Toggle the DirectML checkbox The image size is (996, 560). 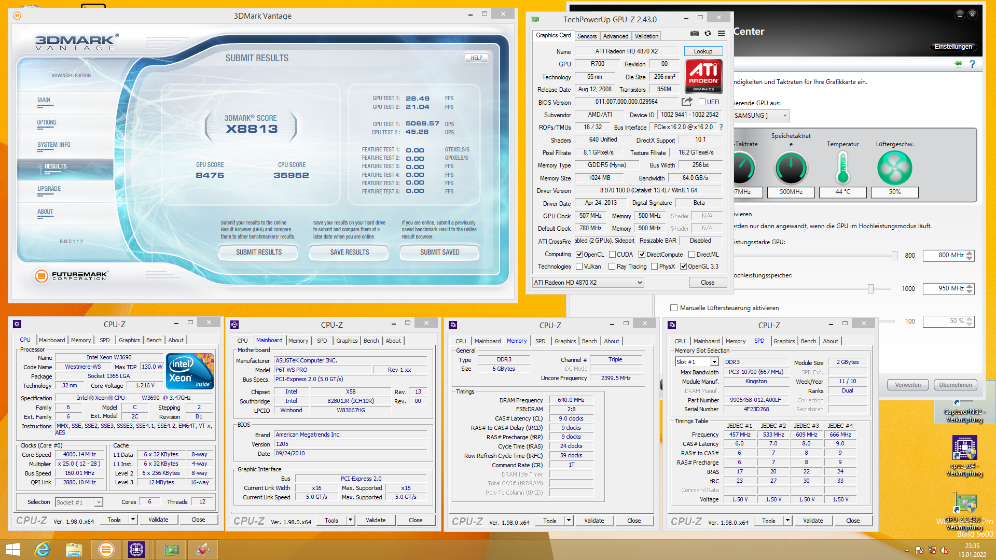pos(691,255)
